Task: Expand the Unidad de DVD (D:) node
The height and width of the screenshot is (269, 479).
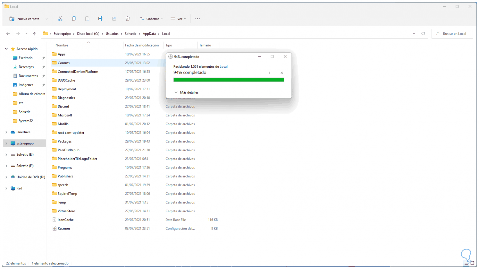Action: (6, 177)
